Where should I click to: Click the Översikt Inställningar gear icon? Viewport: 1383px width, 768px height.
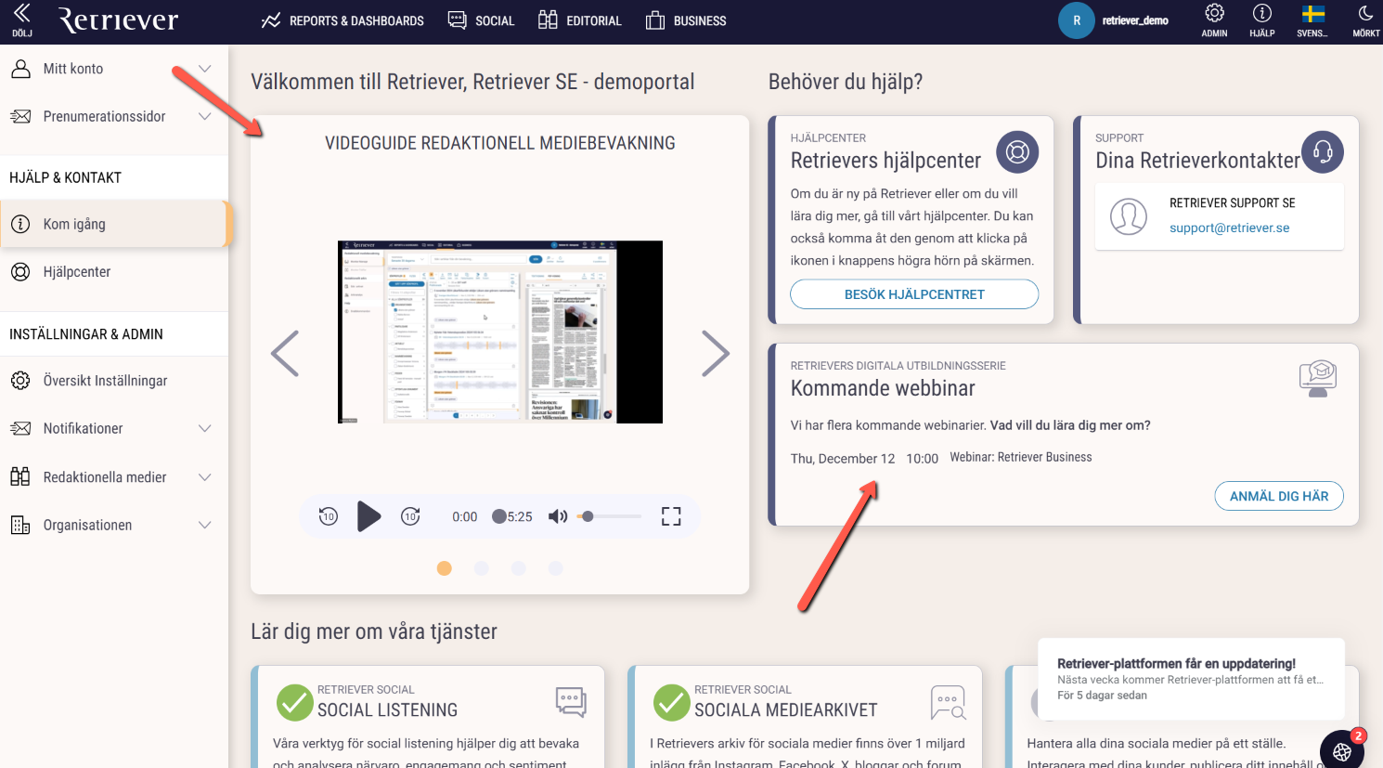(x=20, y=381)
